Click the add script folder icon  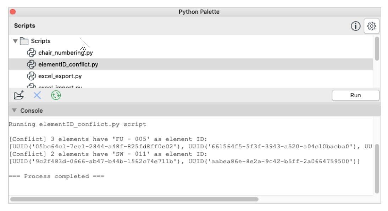point(18,95)
